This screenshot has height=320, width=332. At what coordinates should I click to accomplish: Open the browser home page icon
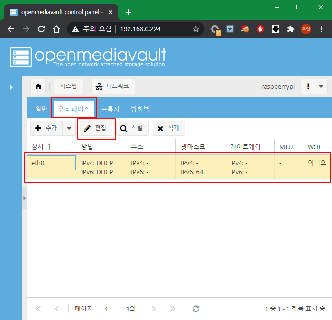point(56,29)
